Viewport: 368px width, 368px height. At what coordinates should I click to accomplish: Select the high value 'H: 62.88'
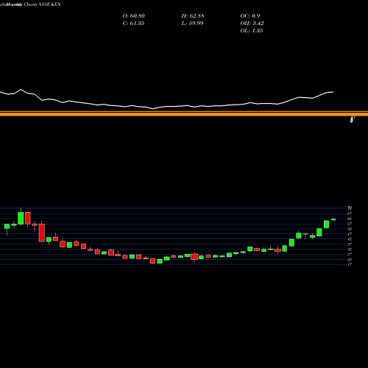193,16
